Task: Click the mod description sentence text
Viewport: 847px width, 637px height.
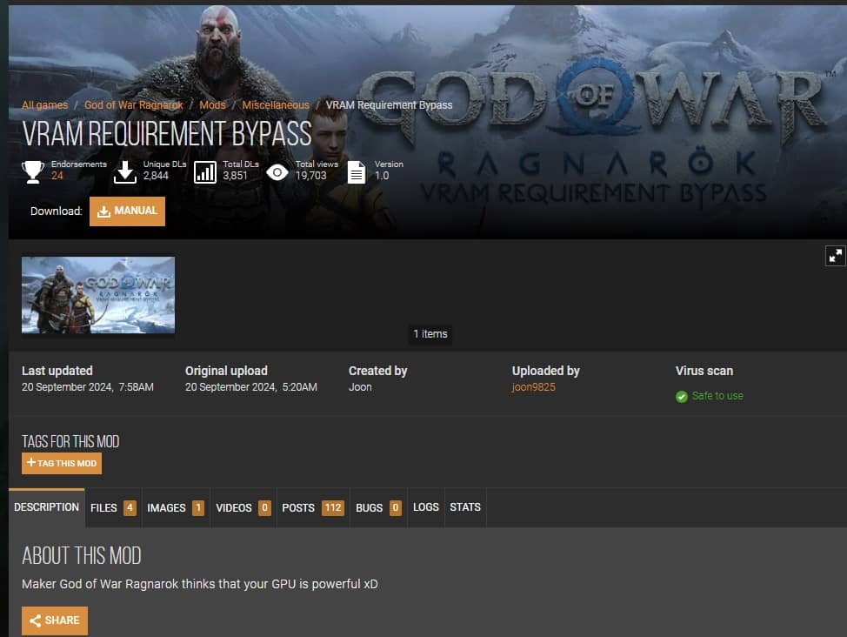Action: point(200,584)
